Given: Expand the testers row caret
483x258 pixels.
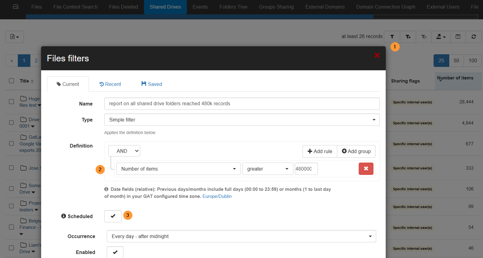Looking at the screenshot, I should pos(37,210).
